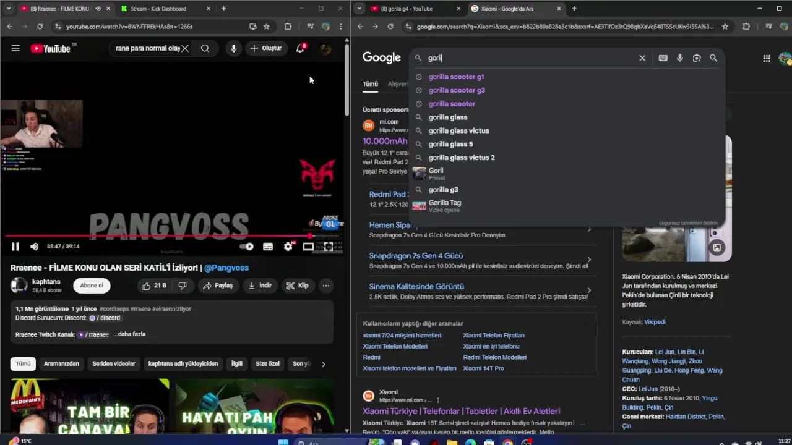The height and width of the screenshot is (445, 792).
Task: Open Google on-screen keyboard icon
Action: coord(663,58)
